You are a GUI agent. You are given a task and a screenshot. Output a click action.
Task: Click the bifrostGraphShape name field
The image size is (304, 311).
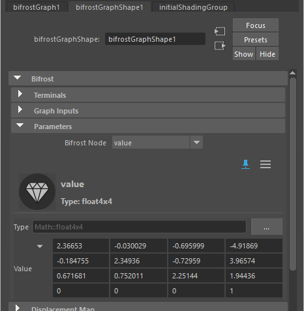(155, 39)
